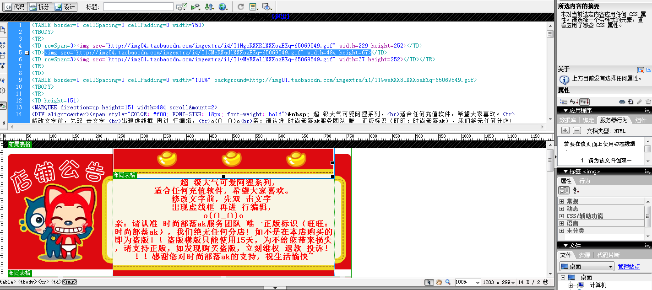Select the <td> tag in the tag selector
652x290 pixels.
[x=56, y=282]
